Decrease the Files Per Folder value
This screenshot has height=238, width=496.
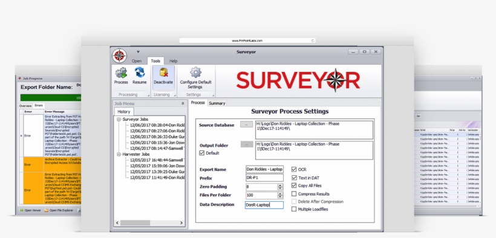click(x=280, y=197)
